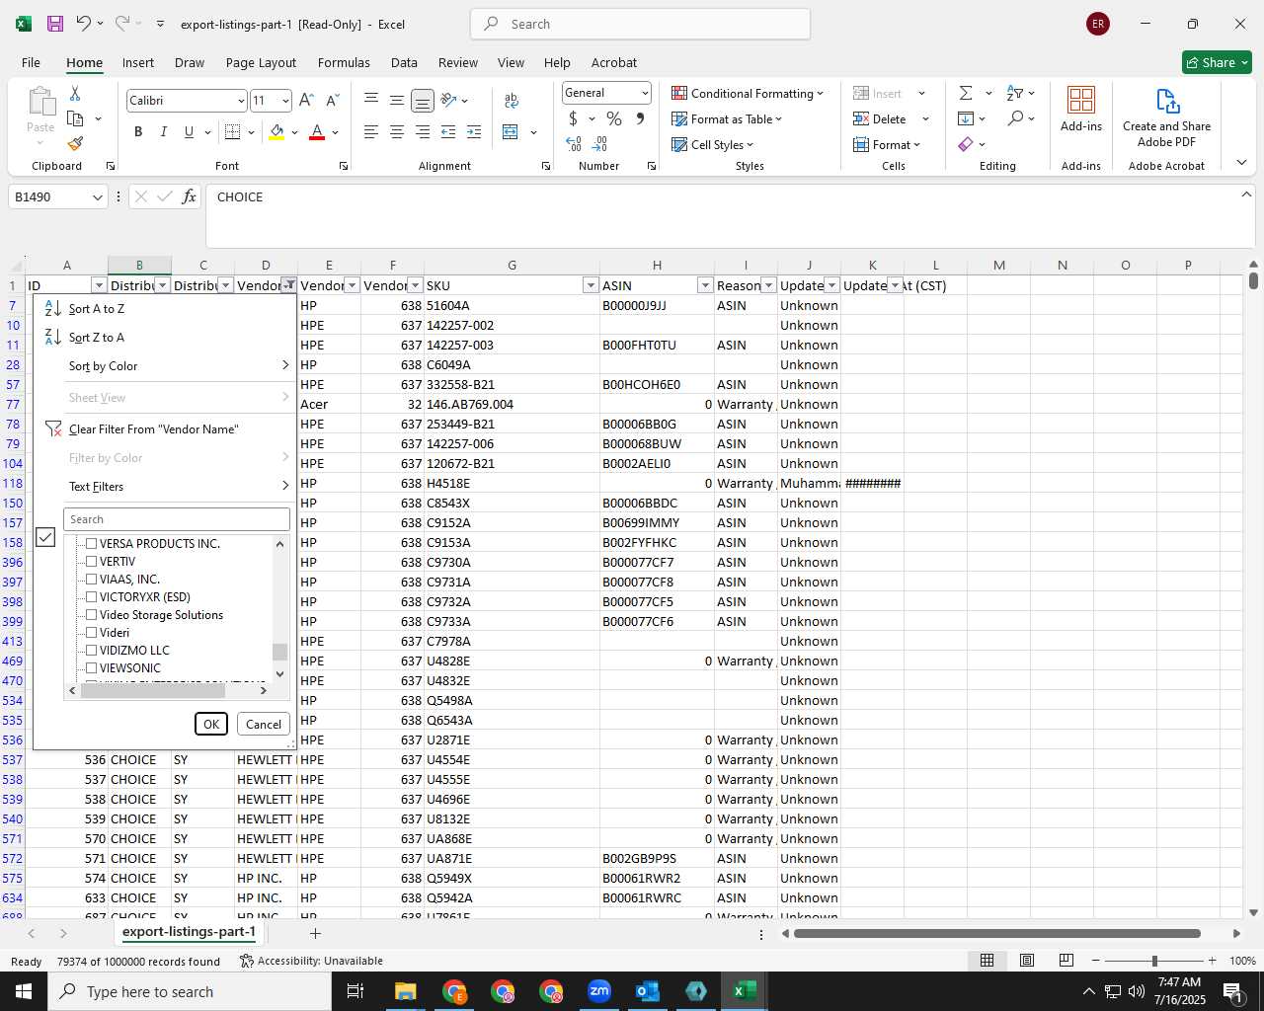Open the File menu

pos(31,62)
